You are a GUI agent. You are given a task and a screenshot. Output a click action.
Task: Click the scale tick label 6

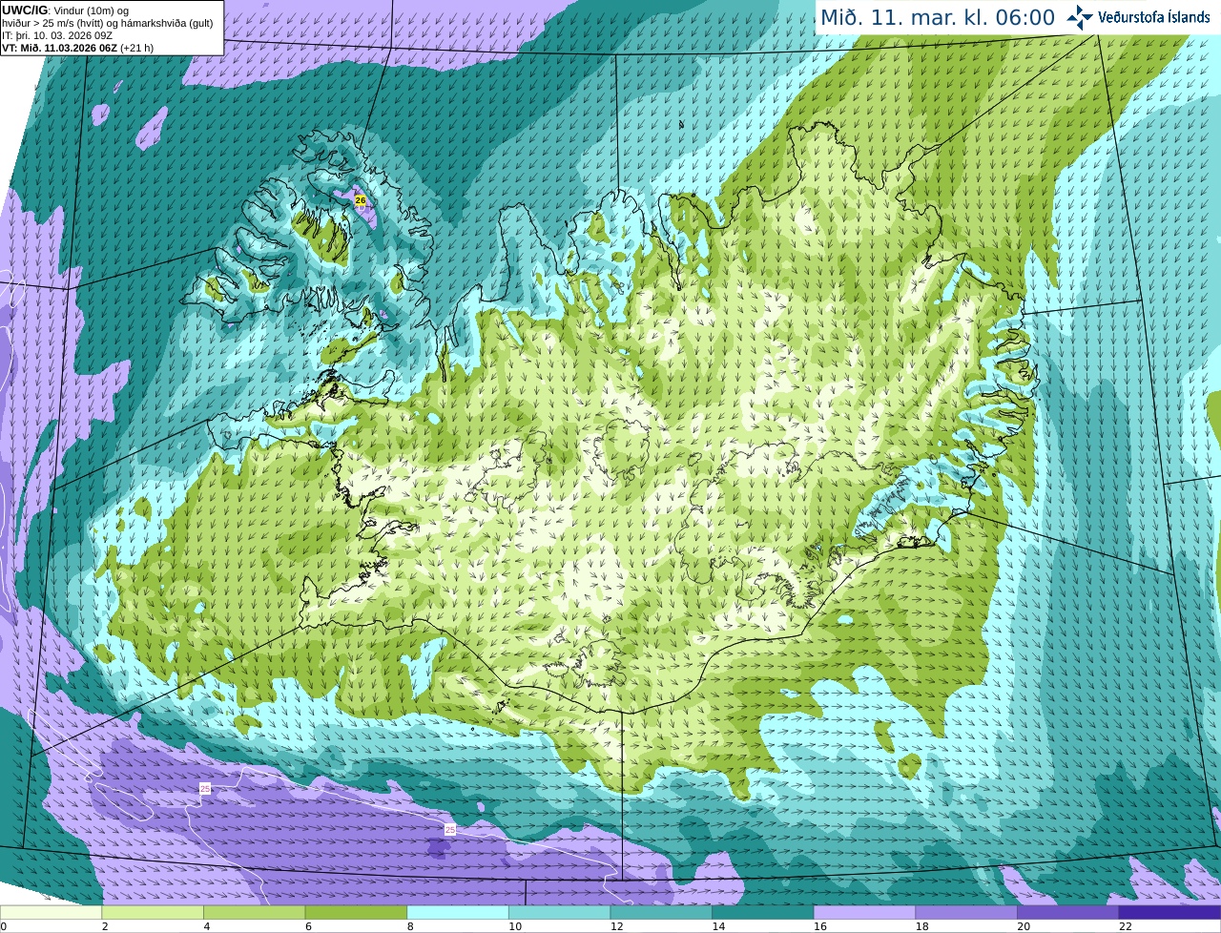(308, 926)
